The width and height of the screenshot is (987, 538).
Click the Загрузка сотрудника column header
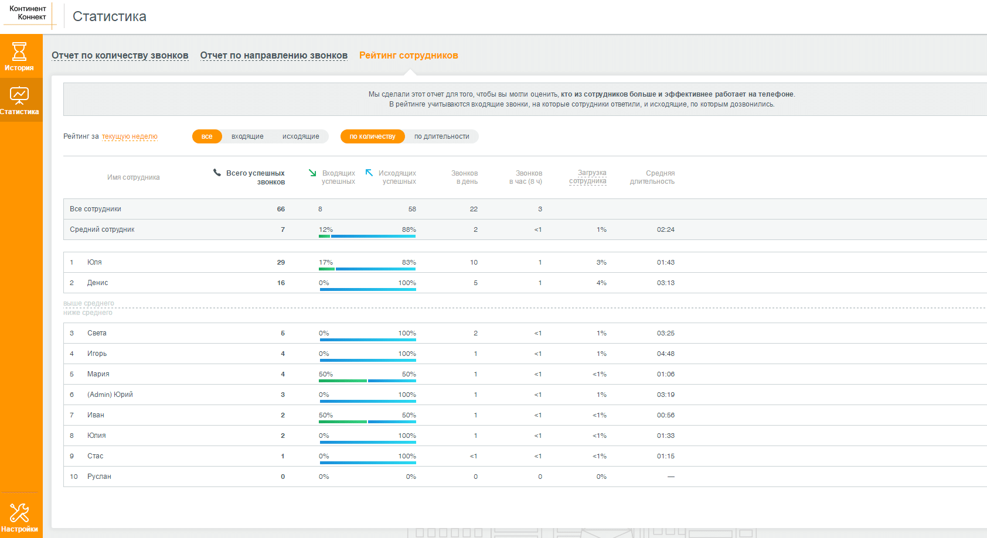click(x=588, y=177)
